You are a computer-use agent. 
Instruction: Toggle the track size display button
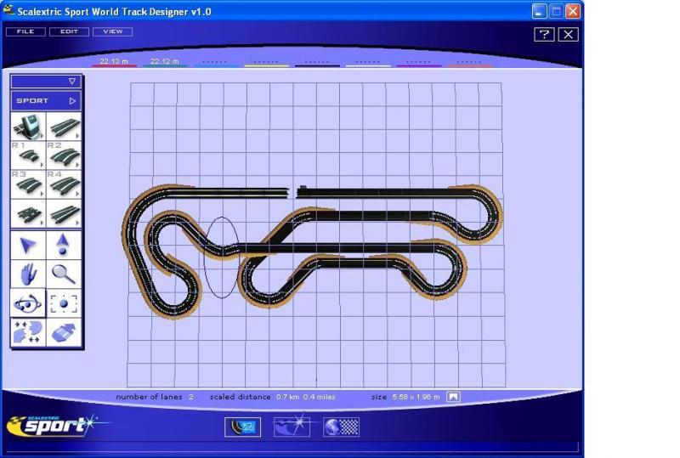[454, 397]
